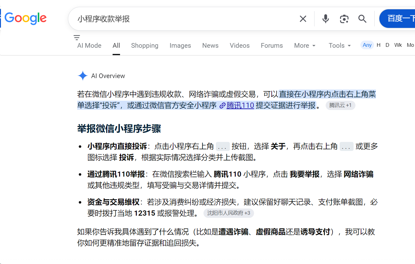Click the bold text 诱导支付
The image size is (415, 264).
315,232
